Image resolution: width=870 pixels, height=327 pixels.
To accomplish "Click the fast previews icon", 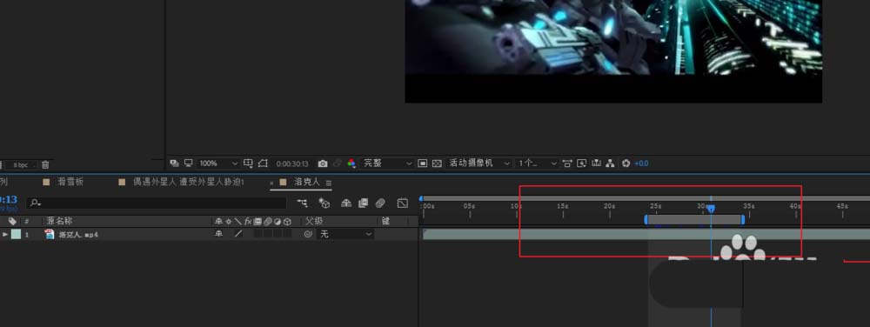I will pyautogui.click(x=581, y=163).
